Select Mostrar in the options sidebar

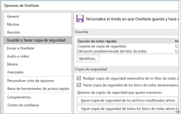coord(37,24)
